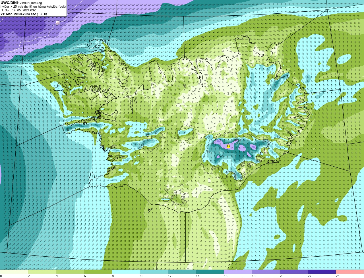Click the 'UWC/DINI: Vindur (10m) og' title line
Image resolution: width=364 pixels, height=278 pixels.
click(21, 3)
